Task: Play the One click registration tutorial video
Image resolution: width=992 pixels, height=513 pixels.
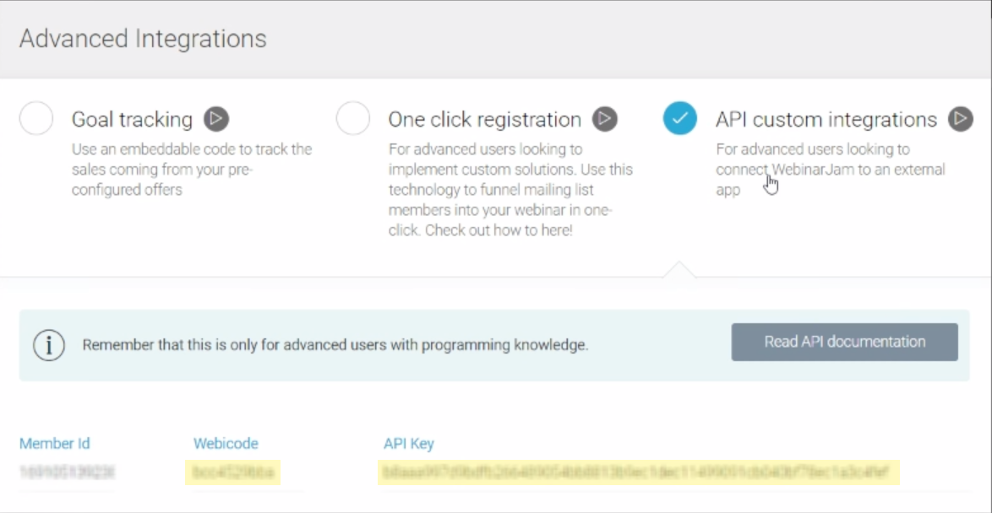Action: 604,119
